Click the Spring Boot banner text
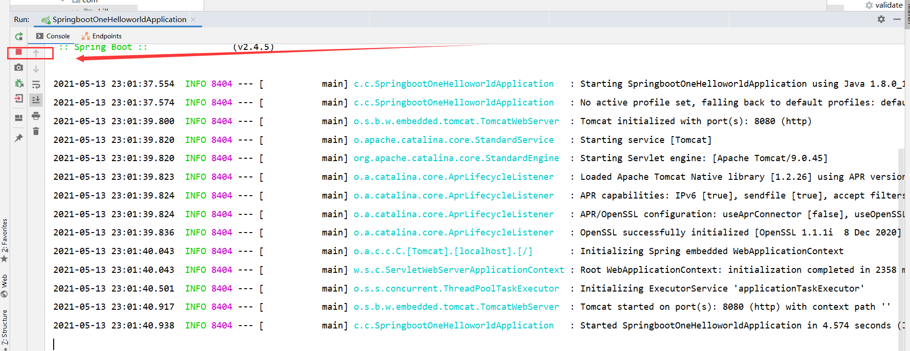Viewport: 910px width, 351px height. [103, 47]
